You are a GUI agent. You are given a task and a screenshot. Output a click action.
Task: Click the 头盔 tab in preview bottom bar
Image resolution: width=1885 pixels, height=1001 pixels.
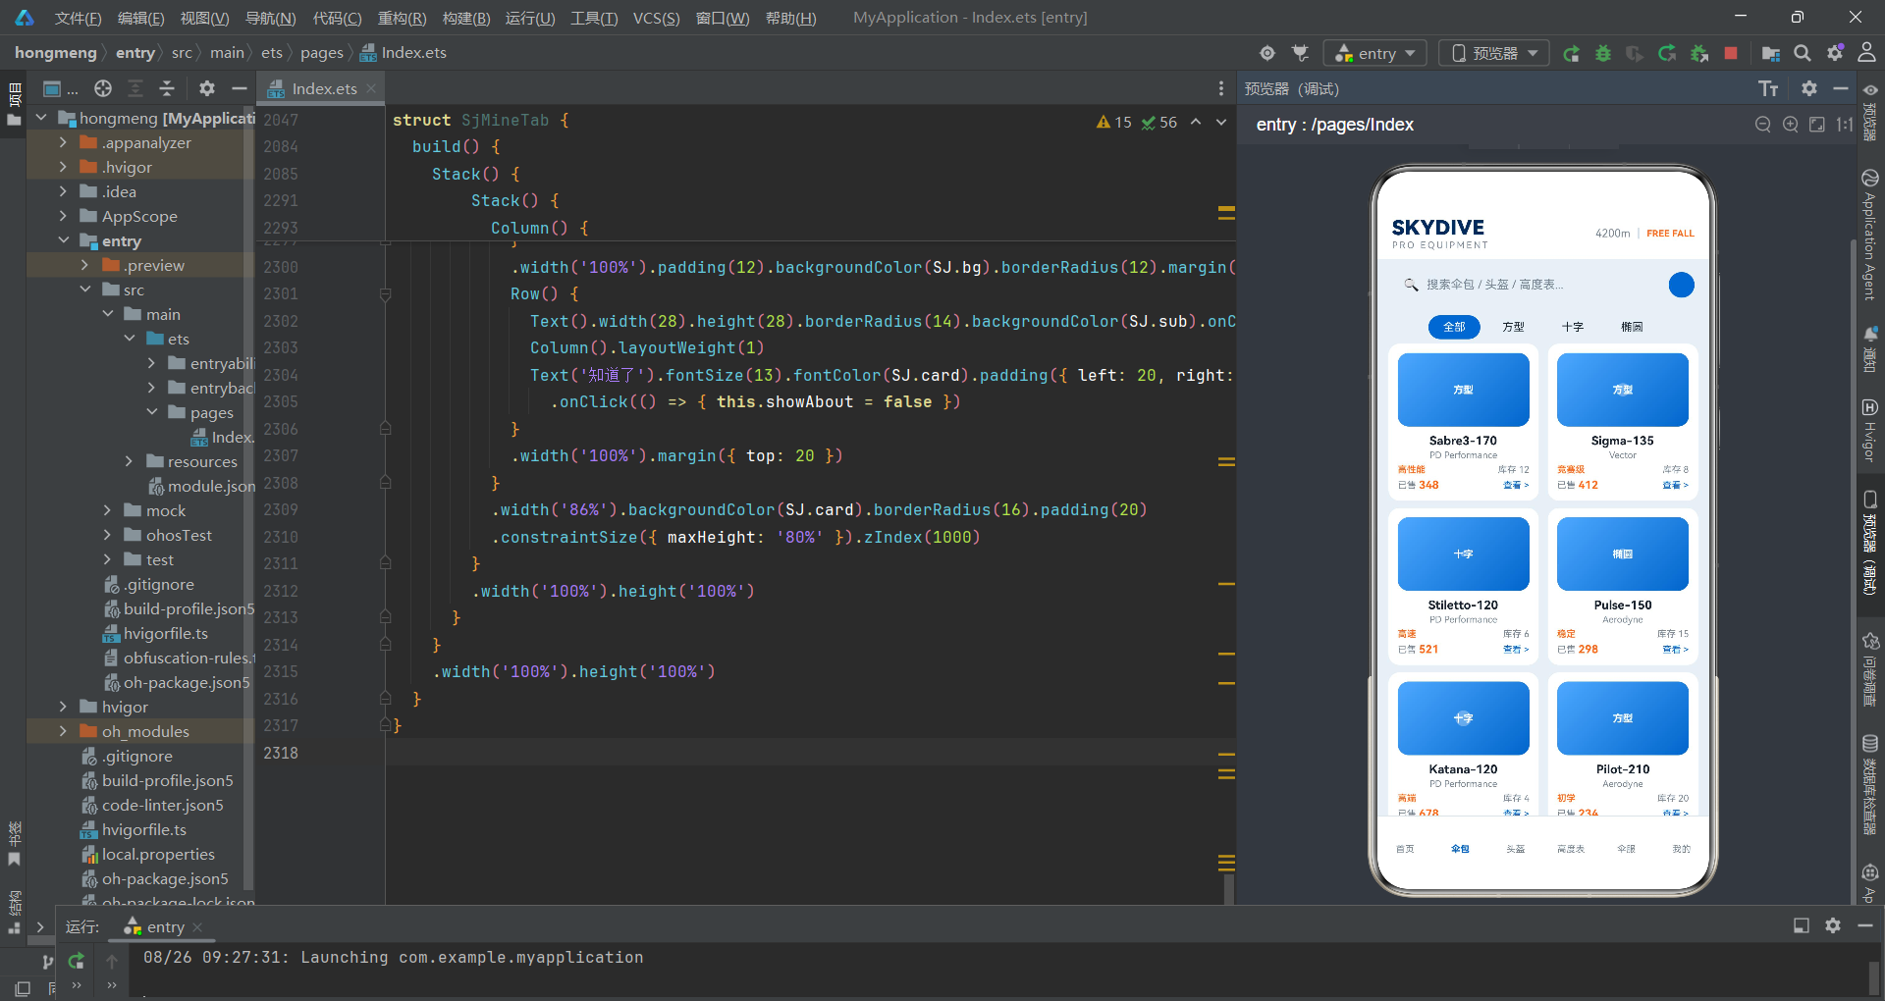pos(1516,849)
